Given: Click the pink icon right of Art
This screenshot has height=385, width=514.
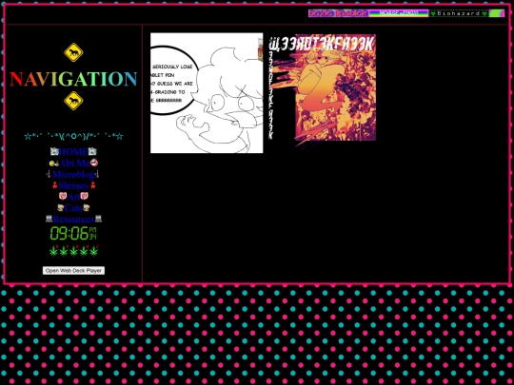Looking at the screenshot, I should (x=85, y=196).
